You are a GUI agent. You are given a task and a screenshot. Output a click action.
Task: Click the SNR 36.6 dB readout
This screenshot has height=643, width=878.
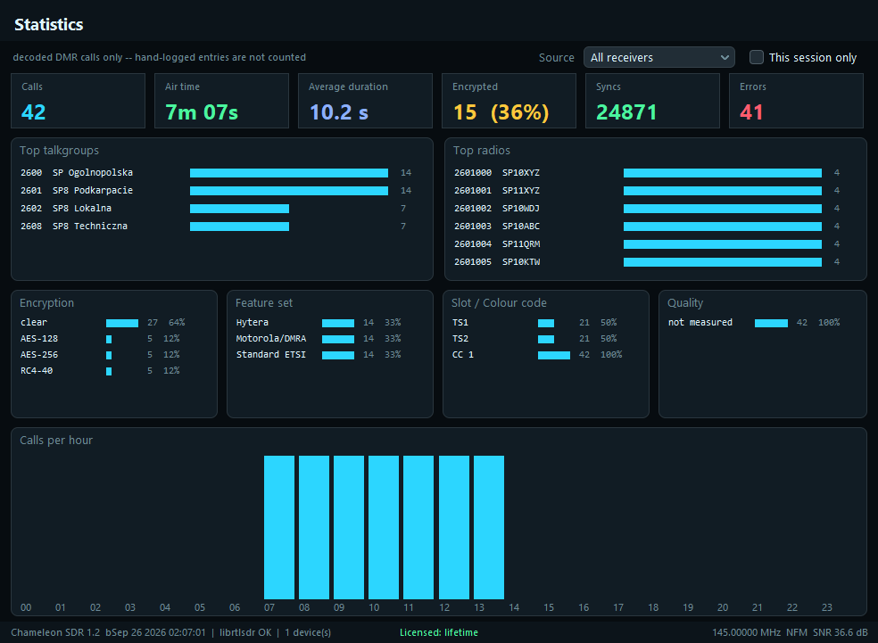(x=840, y=632)
